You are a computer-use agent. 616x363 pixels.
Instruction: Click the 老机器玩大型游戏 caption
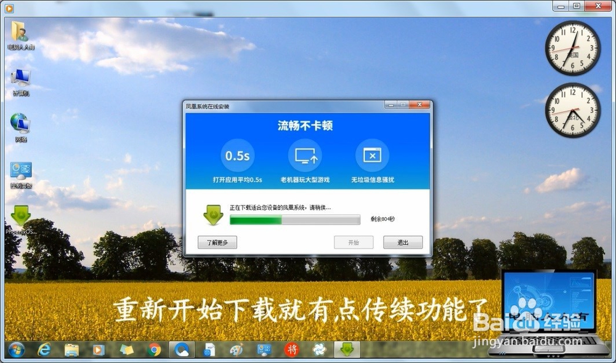(306, 180)
